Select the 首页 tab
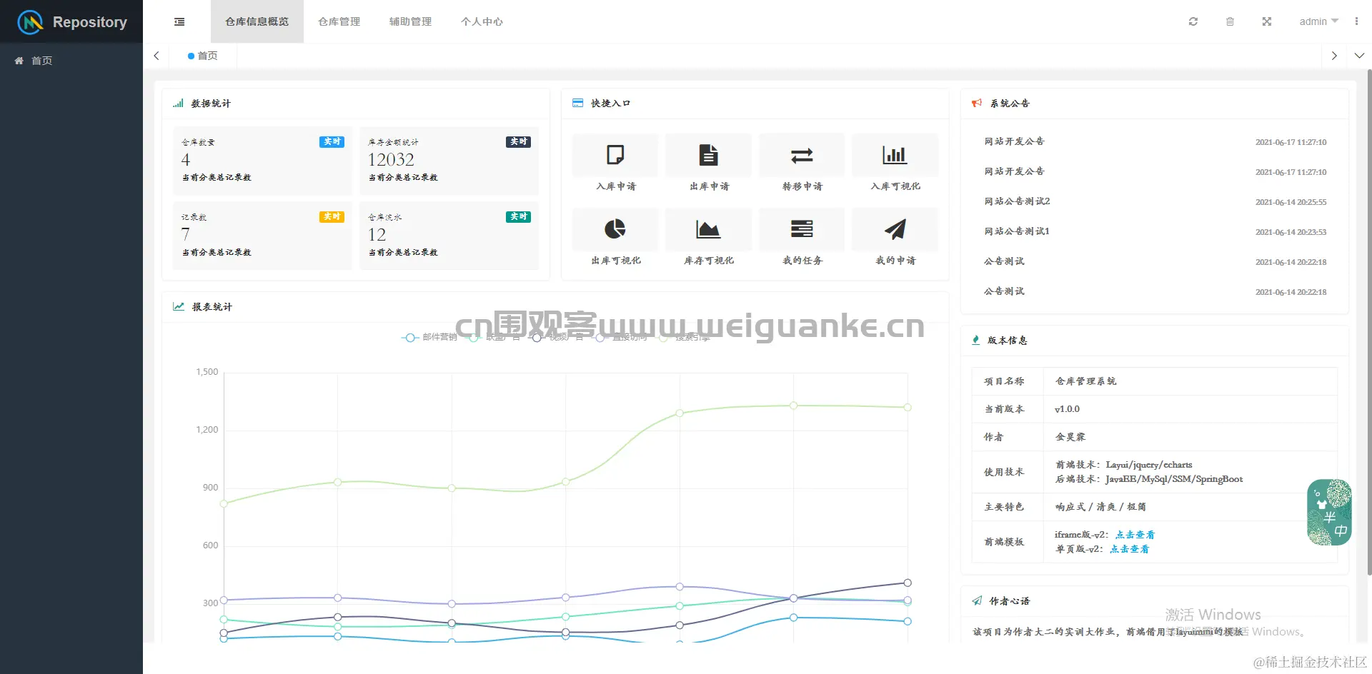This screenshot has width=1372, height=674. tap(203, 56)
